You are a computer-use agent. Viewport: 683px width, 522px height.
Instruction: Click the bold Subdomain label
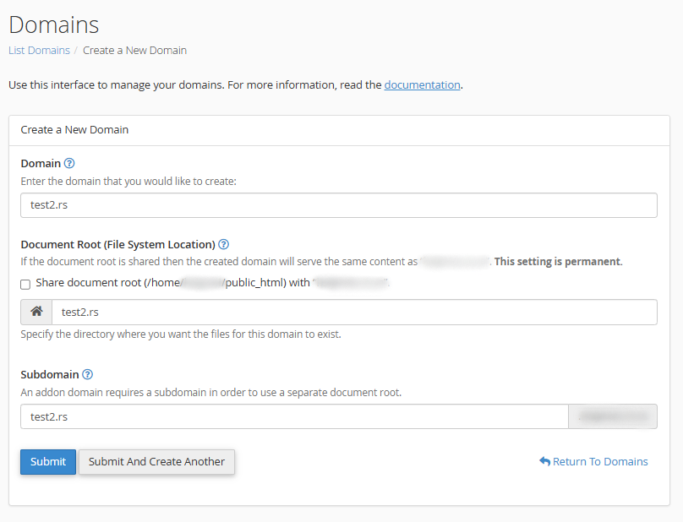click(x=50, y=374)
